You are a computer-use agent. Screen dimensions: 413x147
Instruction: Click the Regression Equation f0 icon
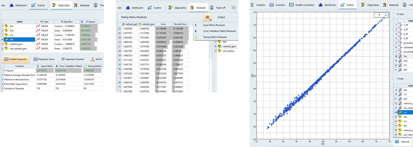63,59
